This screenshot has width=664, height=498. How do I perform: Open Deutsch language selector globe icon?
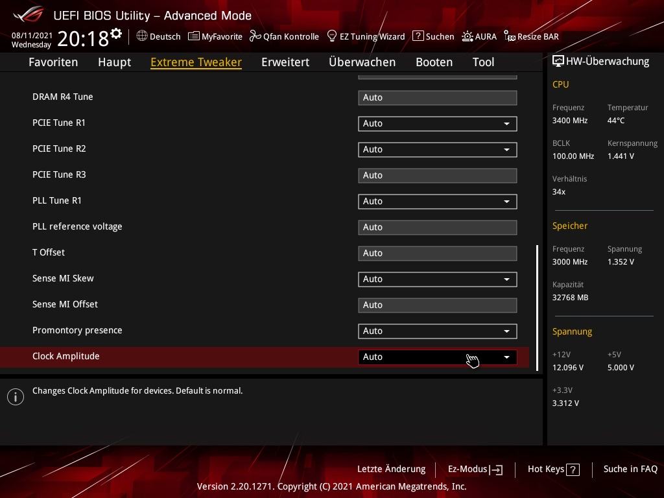click(142, 36)
